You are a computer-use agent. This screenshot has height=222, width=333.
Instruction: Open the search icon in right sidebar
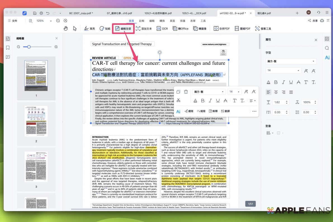coord(327,48)
